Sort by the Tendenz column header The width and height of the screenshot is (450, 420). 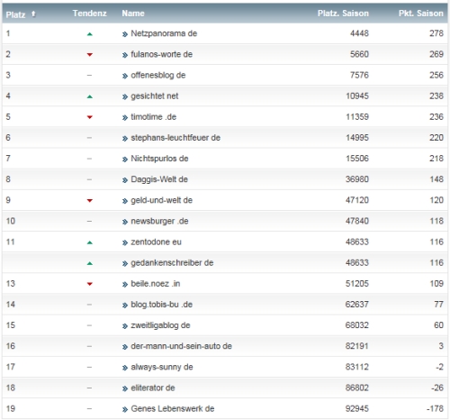point(89,14)
